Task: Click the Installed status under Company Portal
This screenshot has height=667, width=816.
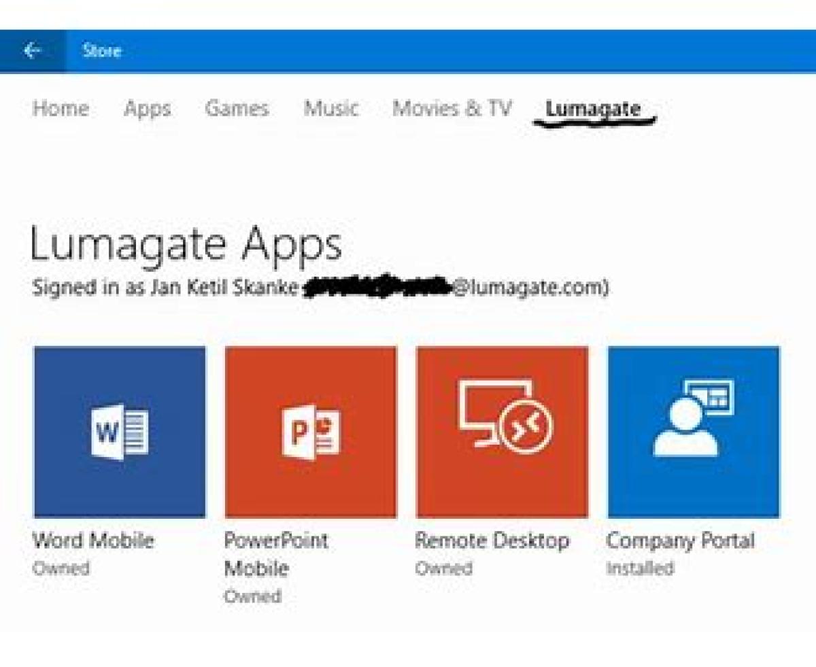Action: pos(640,568)
